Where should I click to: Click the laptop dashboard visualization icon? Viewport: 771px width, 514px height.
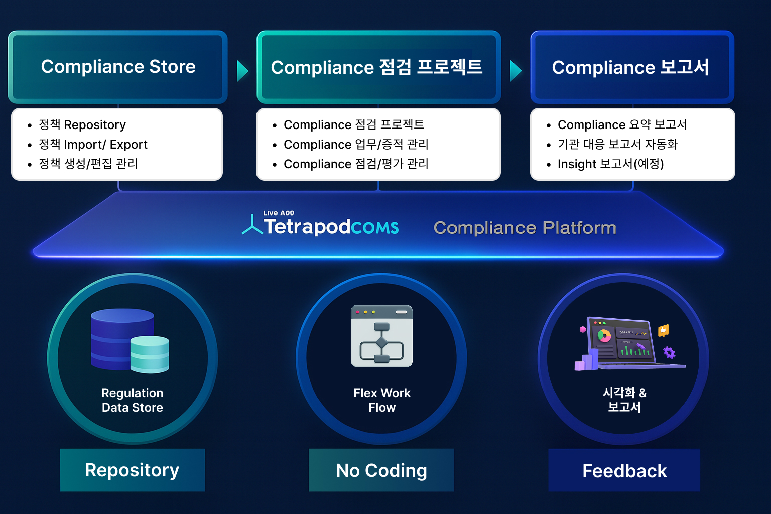click(x=630, y=344)
